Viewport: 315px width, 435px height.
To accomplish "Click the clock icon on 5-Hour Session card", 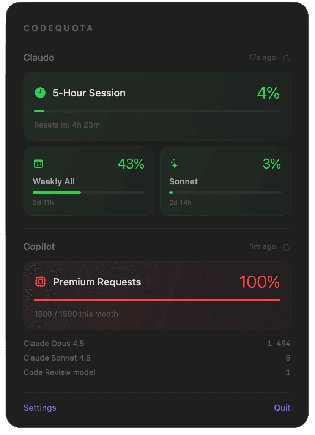I will [40, 93].
